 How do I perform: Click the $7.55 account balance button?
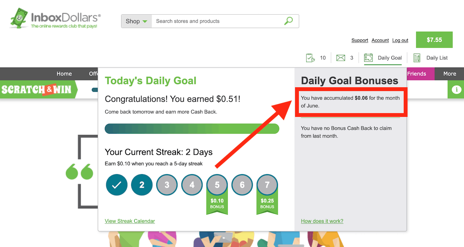(434, 39)
